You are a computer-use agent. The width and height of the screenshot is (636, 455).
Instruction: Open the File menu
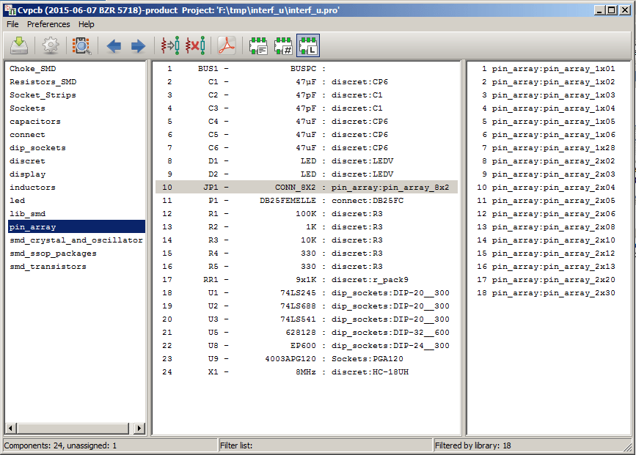[x=12, y=24]
